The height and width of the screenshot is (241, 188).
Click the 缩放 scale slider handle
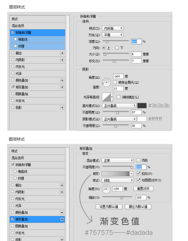(121, 198)
